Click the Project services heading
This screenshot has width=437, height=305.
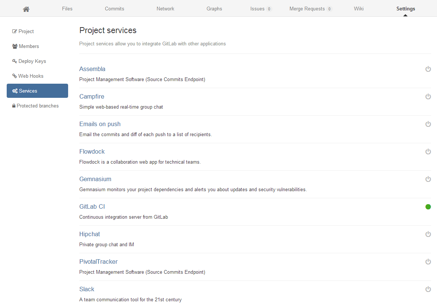click(108, 30)
